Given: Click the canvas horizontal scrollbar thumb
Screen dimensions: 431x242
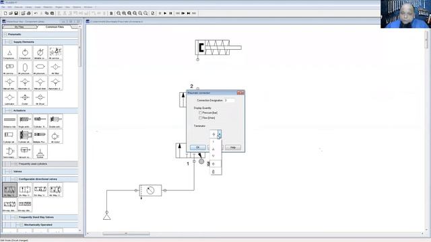Looking at the screenshot, I should tap(126, 233).
